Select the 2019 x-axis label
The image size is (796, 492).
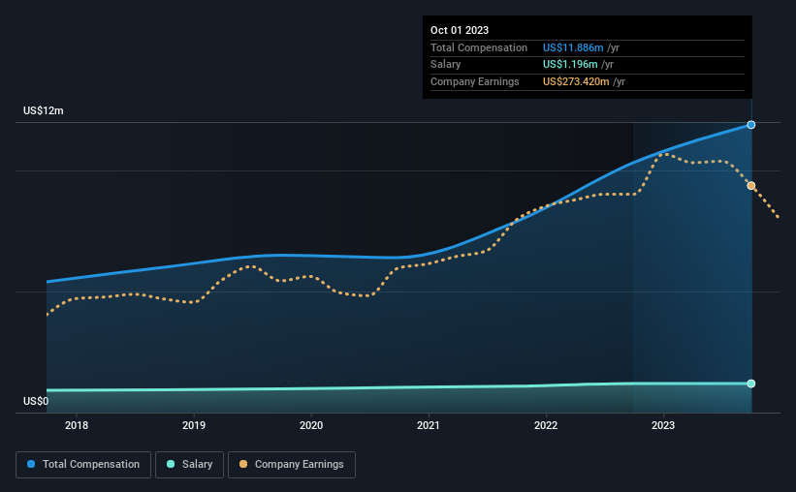click(194, 425)
